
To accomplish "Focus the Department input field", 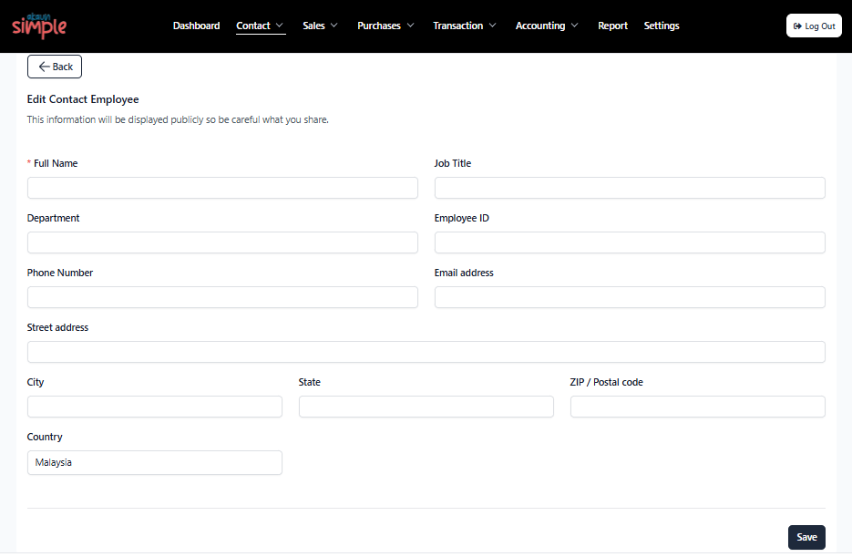I will [x=222, y=242].
